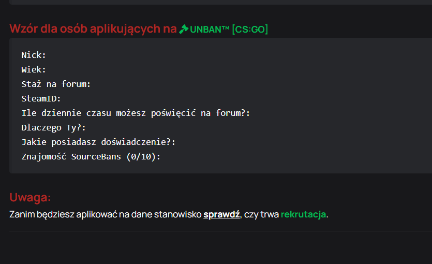Viewport: 432px width, 264px height.
Task: Click the word SourceBans in code block
Action: [96, 156]
